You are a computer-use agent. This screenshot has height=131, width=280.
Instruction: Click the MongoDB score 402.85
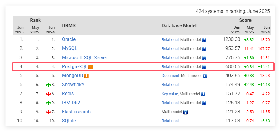tap(233, 76)
